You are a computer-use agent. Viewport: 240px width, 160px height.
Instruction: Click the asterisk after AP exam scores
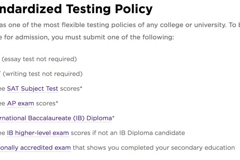pyautogui.click(x=57, y=102)
